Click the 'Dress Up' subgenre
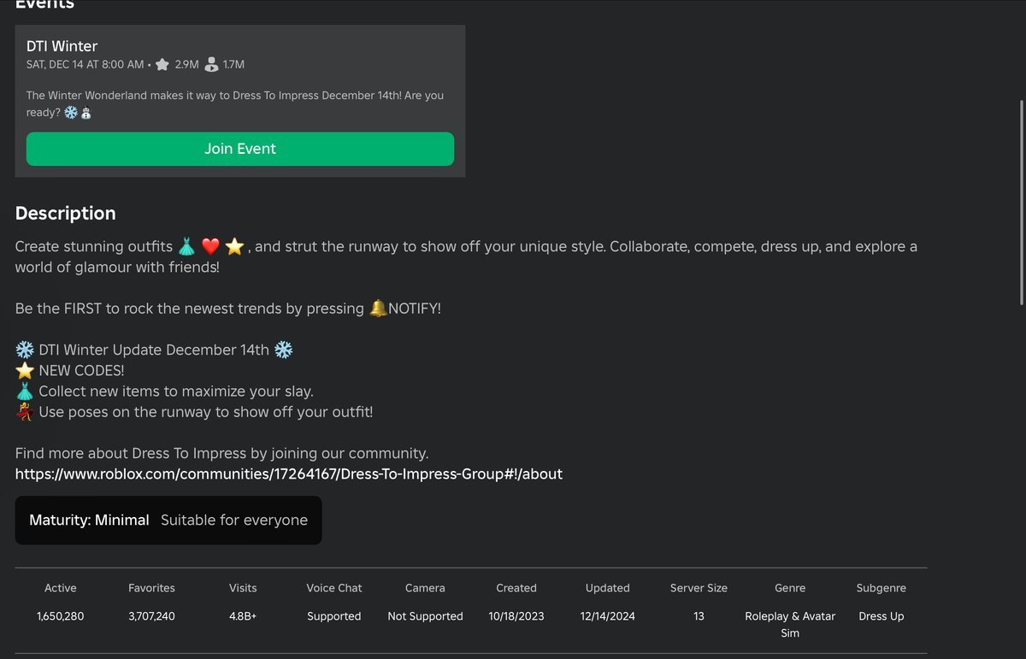Screen dimensions: 1026x659 pos(882,616)
